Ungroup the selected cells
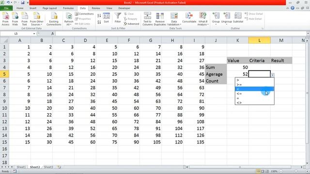Screen dimensions: 310x174 (x=226, y=18)
